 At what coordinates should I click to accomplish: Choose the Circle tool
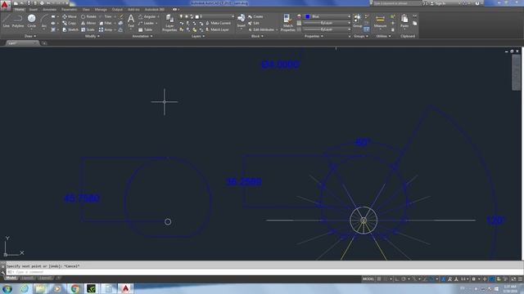(31, 21)
